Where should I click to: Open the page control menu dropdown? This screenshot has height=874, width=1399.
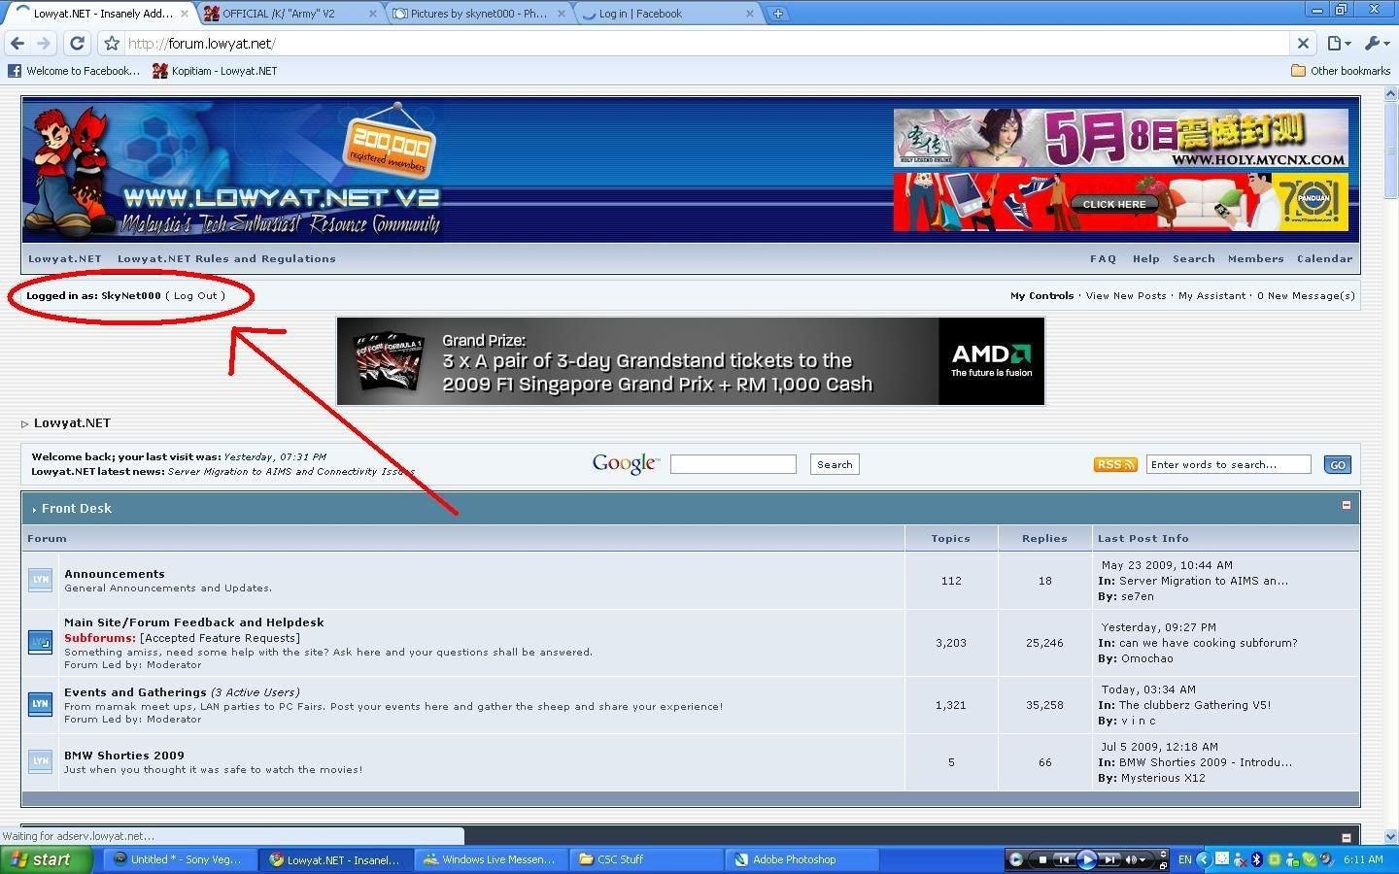tap(1339, 43)
